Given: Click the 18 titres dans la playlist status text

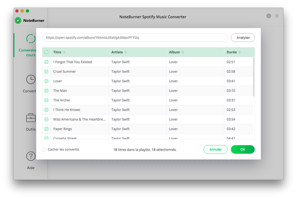Looking at the screenshot, I should tap(145, 150).
